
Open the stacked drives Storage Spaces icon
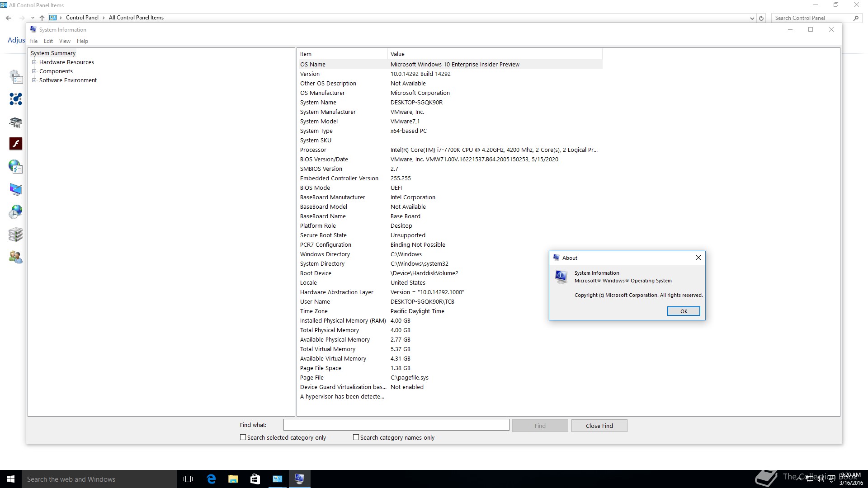pyautogui.click(x=16, y=235)
